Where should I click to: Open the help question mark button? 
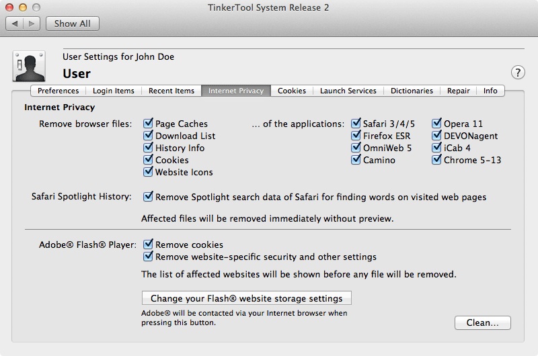(x=518, y=73)
